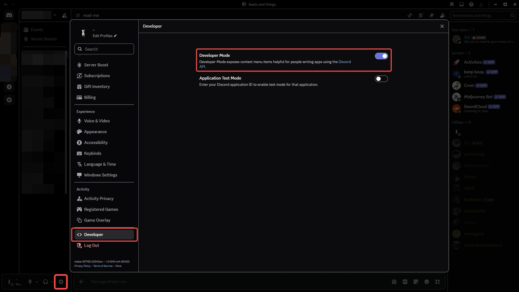The image size is (519, 292).
Task: Select Accessibility settings
Action: (104, 142)
